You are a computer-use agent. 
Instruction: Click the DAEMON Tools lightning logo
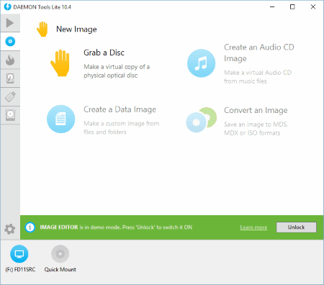point(7,6)
